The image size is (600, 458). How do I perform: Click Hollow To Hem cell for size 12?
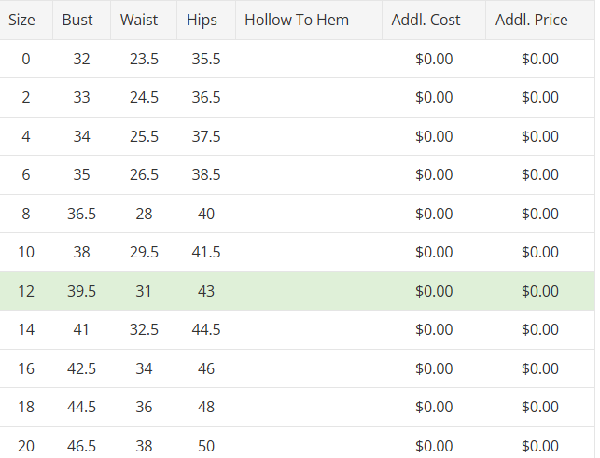[x=308, y=291]
